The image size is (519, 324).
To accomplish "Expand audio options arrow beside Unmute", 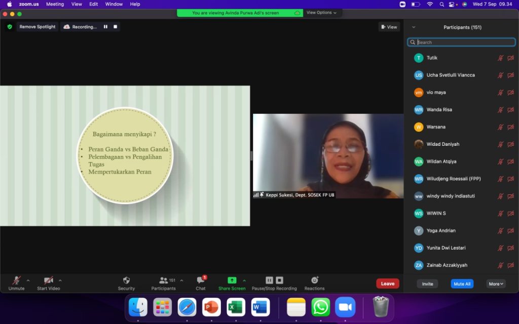I will [28, 280].
